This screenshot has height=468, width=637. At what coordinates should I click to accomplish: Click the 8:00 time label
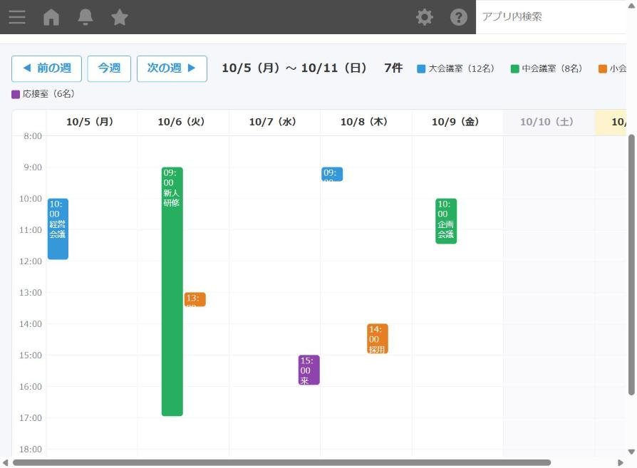33,136
